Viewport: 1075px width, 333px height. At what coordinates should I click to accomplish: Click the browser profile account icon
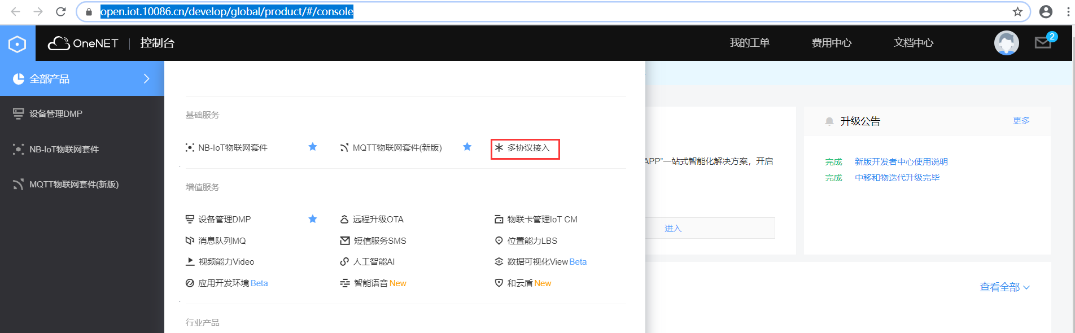[x=1046, y=12]
